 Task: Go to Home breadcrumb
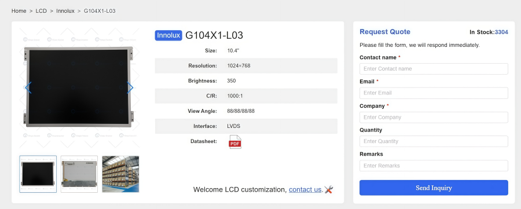(x=19, y=11)
